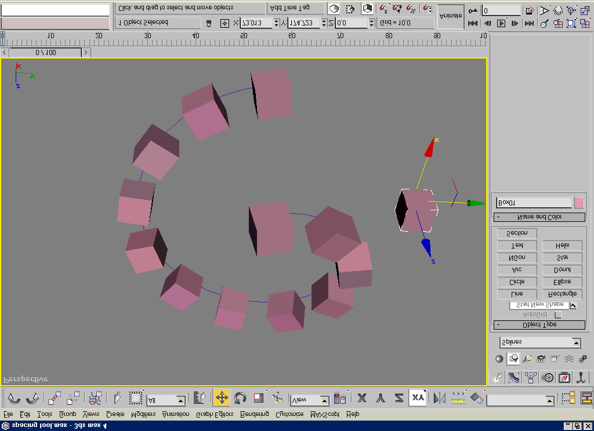Viewport: 594px width, 431px height.
Task: Click the NGon shape button
Action: [x=517, y=258]
